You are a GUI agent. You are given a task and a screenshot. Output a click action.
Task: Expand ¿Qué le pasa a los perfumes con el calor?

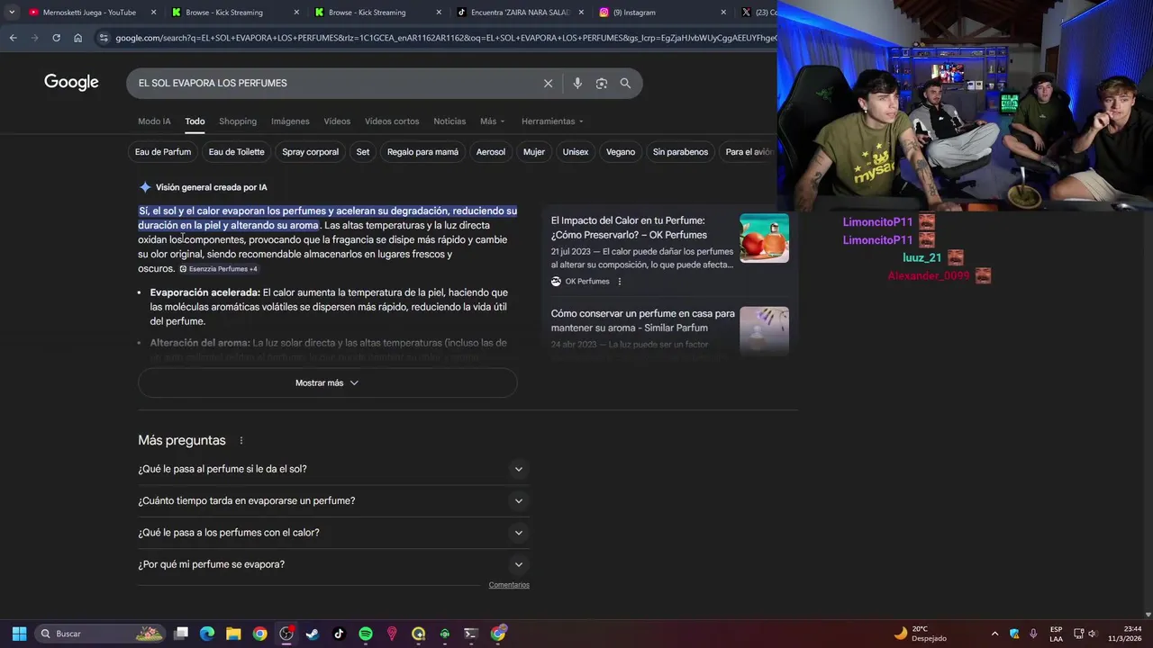tap(333, 533)
